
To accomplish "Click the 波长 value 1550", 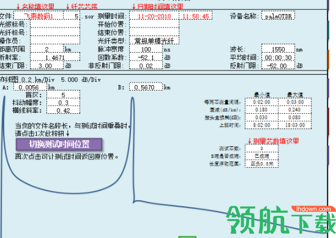I will coord(278,49).
